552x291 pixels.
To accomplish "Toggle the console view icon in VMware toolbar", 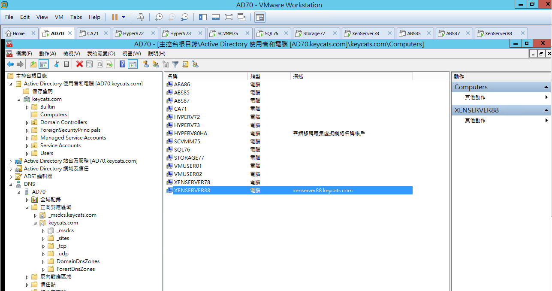I will (x=260, y=17).
